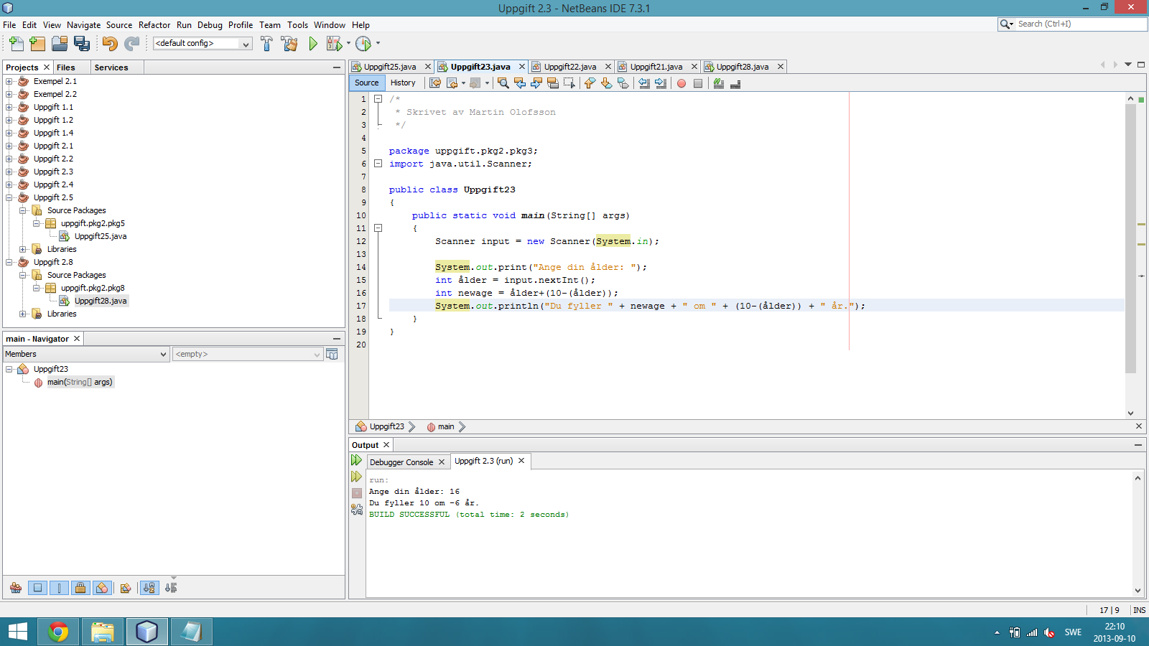This screenshot has height=646, width=1149.
Task: Toggle Show Inner Classes filter in Navigator
Action: [102, 588]
